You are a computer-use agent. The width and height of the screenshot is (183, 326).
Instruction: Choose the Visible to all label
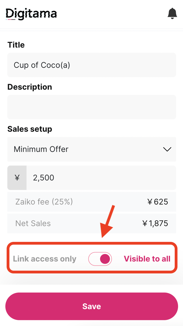click(x=147, y=259)
